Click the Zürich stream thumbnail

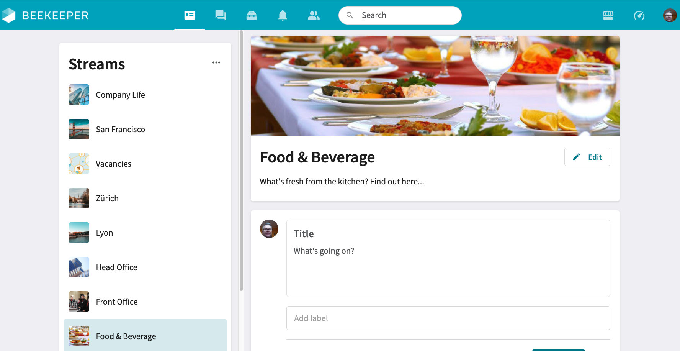tap(79, 198)
